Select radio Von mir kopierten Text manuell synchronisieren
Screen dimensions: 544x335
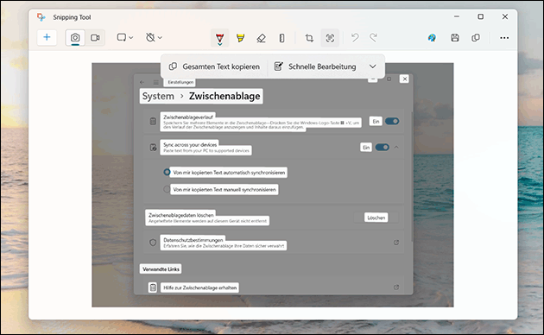click(x=167, y=189)
